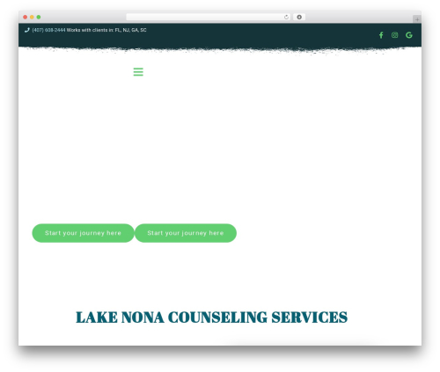The width and height of the screenshot is (440, 372).
Task: Open the Instagram social icon
Action: [x=394, y=35]
